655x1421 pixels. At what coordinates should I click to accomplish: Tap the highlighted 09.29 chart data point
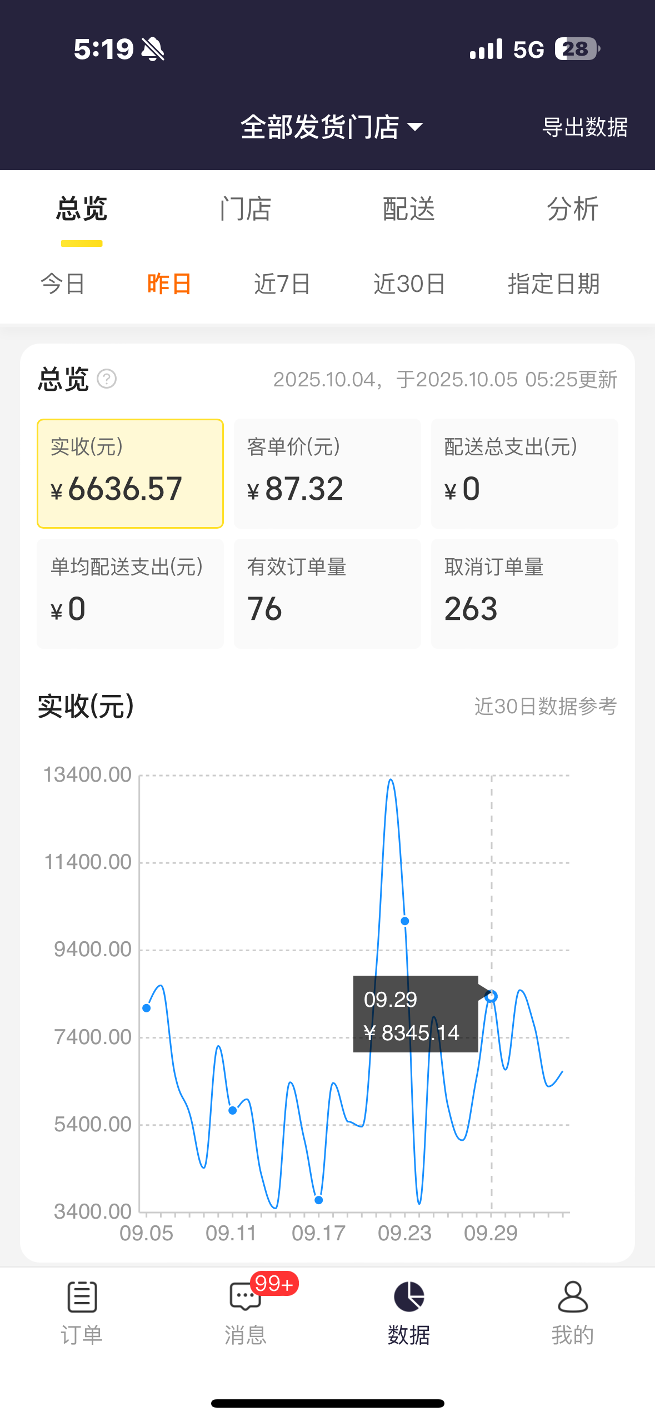click(x=491, y=997)
